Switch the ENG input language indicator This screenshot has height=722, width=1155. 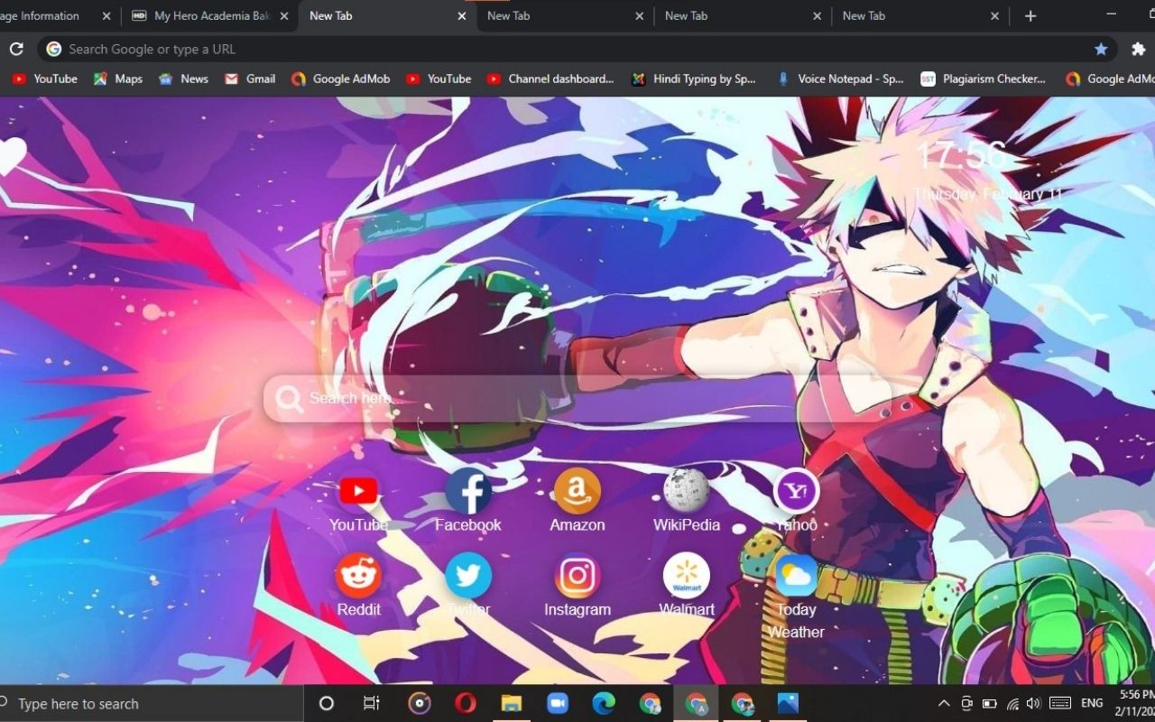point(1092,704)
